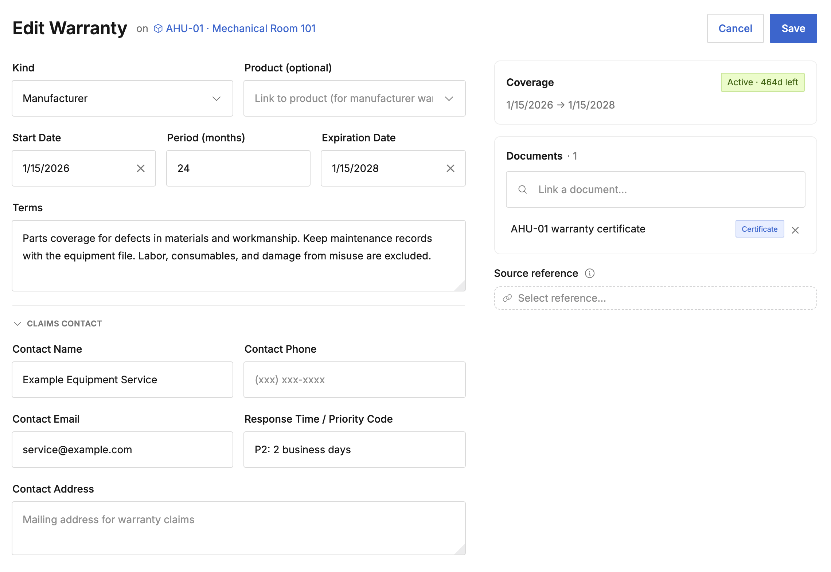831x572 pixels.
Task: Save the warranty changes
Action: 793,28
